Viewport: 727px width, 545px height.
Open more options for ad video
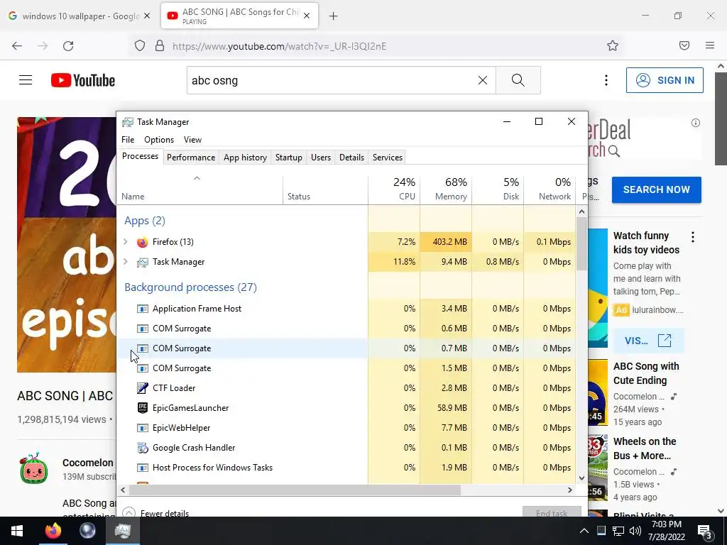click(693, 237)
